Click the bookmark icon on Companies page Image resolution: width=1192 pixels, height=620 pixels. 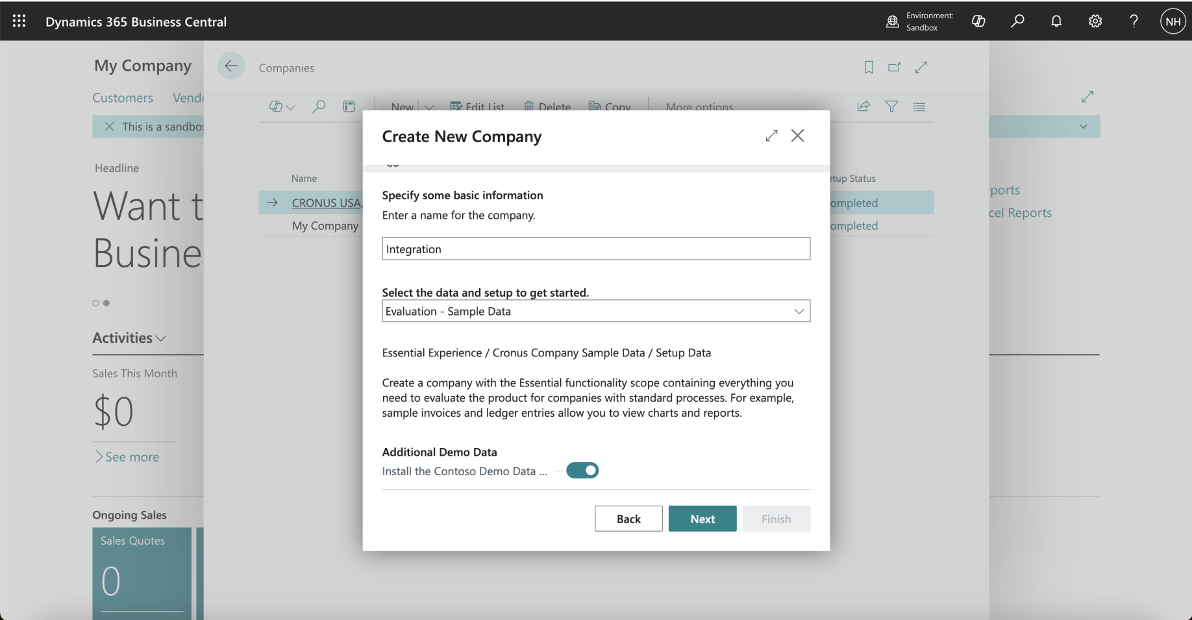coord(869,67)
